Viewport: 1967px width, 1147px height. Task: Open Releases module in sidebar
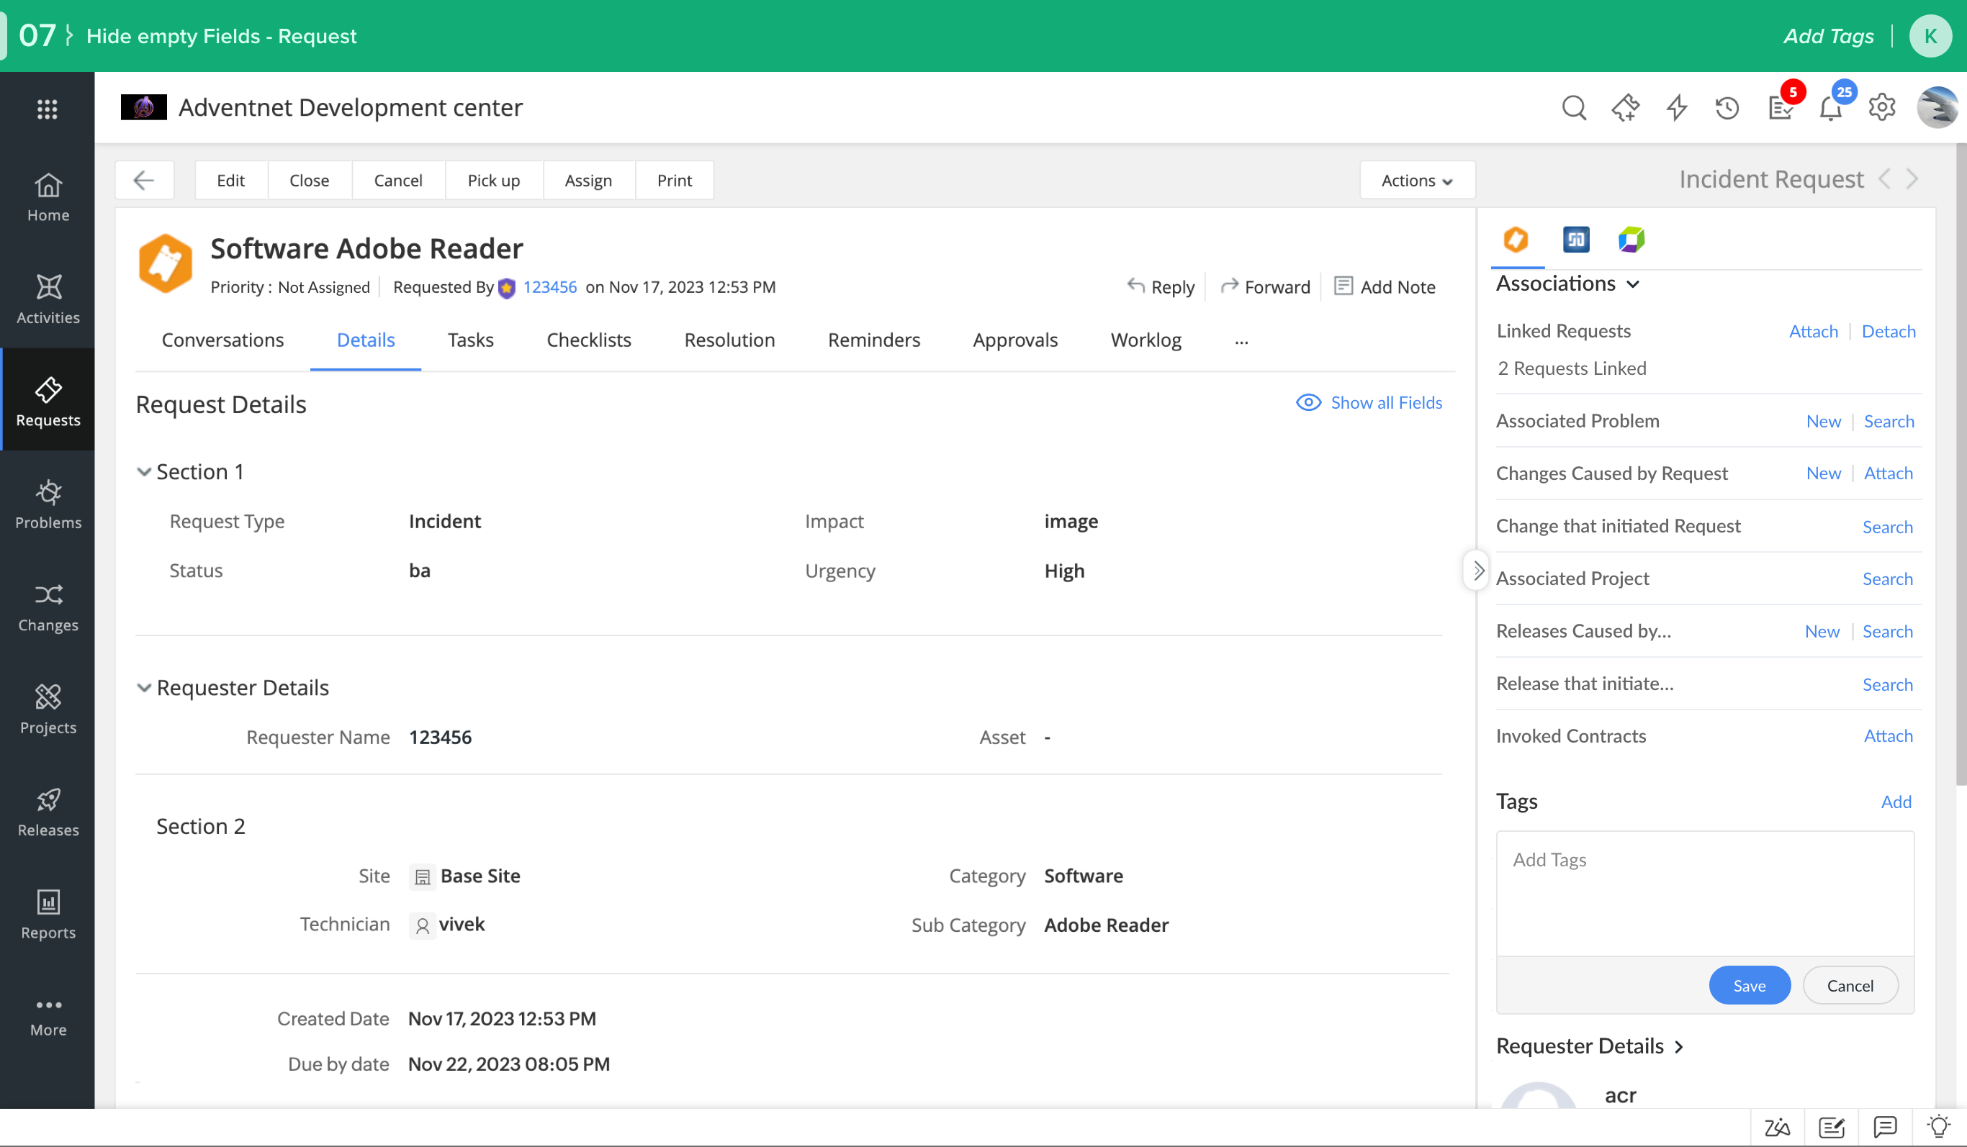point(48,812)
